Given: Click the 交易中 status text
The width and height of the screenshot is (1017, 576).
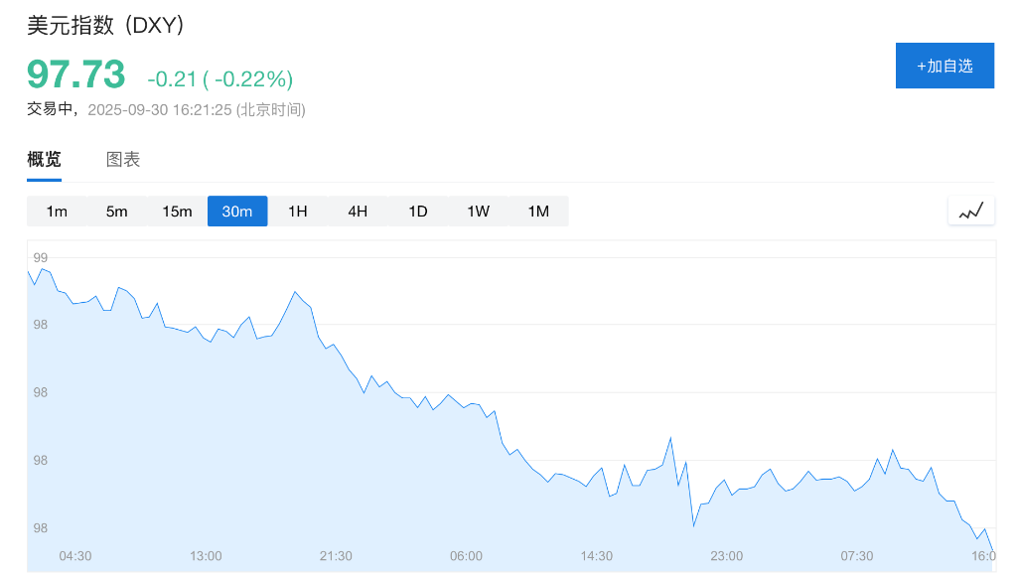Looking at the screenshot, I should pyautogui.click(x=46, y=109).
